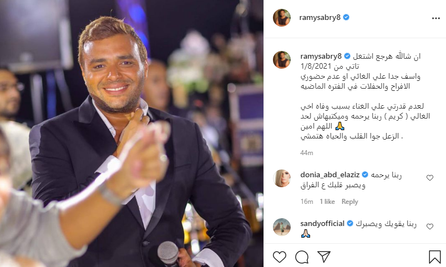Click ramysabry8 username in the caption
This screenshot has width=446, height=267.
click(x=321, y=57)
